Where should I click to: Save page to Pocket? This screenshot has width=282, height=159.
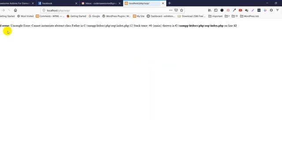[176, 10]
